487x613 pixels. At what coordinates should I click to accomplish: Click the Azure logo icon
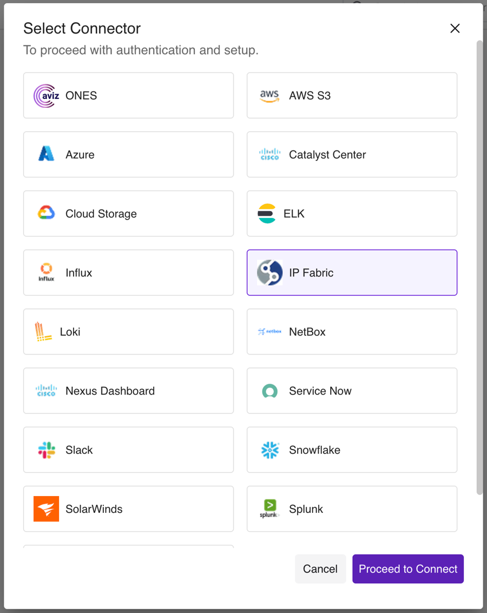(x=46, y=155)
